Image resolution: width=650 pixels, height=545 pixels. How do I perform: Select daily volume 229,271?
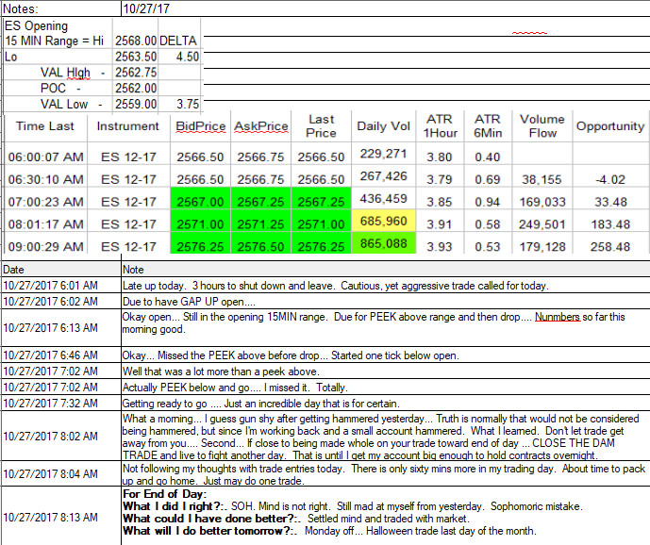pos(383,154)
